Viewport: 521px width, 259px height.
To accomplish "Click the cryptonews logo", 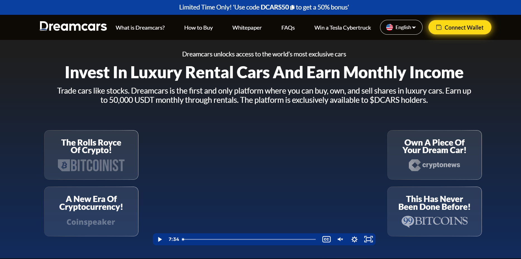I will coord(434,165).
